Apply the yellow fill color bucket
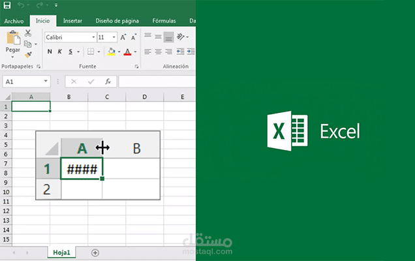 (112, 52)
